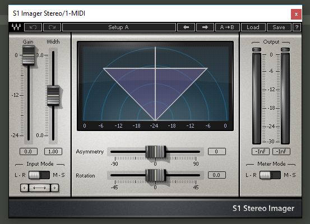310x224 pixels.
Task: Toggle Meter Mode L-R / M-S switch
Action: tap(270, 175)
